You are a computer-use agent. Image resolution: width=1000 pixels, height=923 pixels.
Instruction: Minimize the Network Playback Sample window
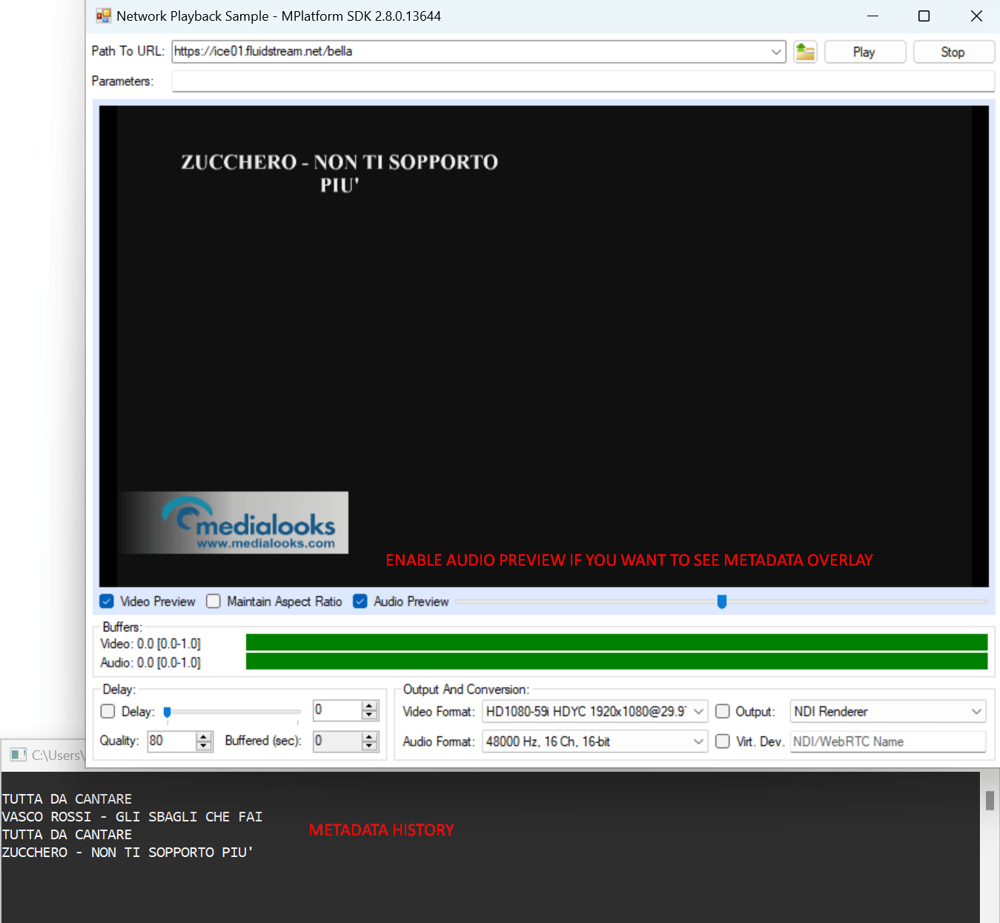pyautogui.click(x=872, y=16)
